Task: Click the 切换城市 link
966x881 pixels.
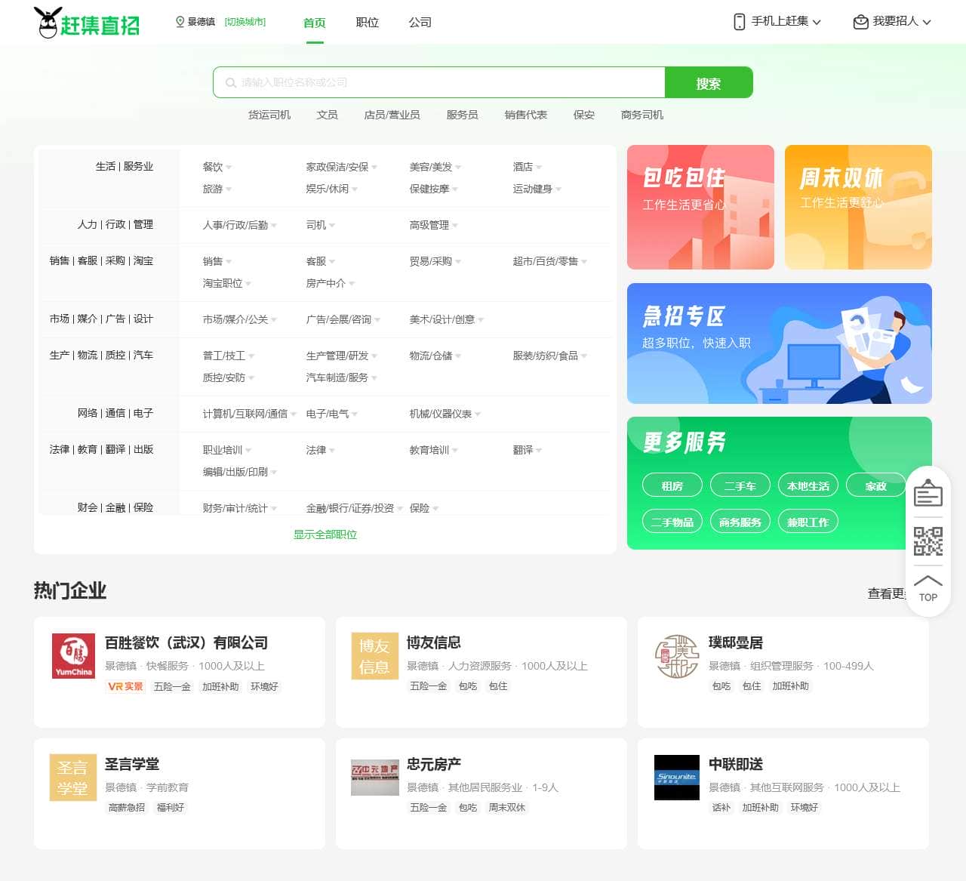Action: [x=245, y=22]
